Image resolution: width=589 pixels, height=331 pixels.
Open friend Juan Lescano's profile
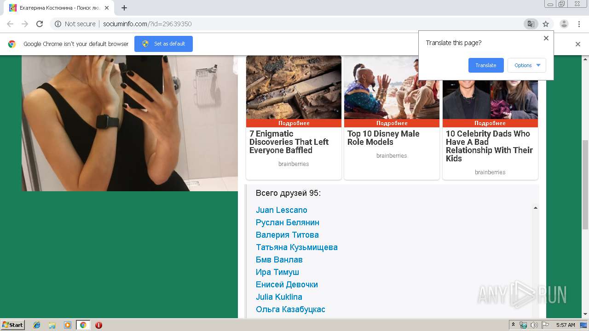point(282,210)
